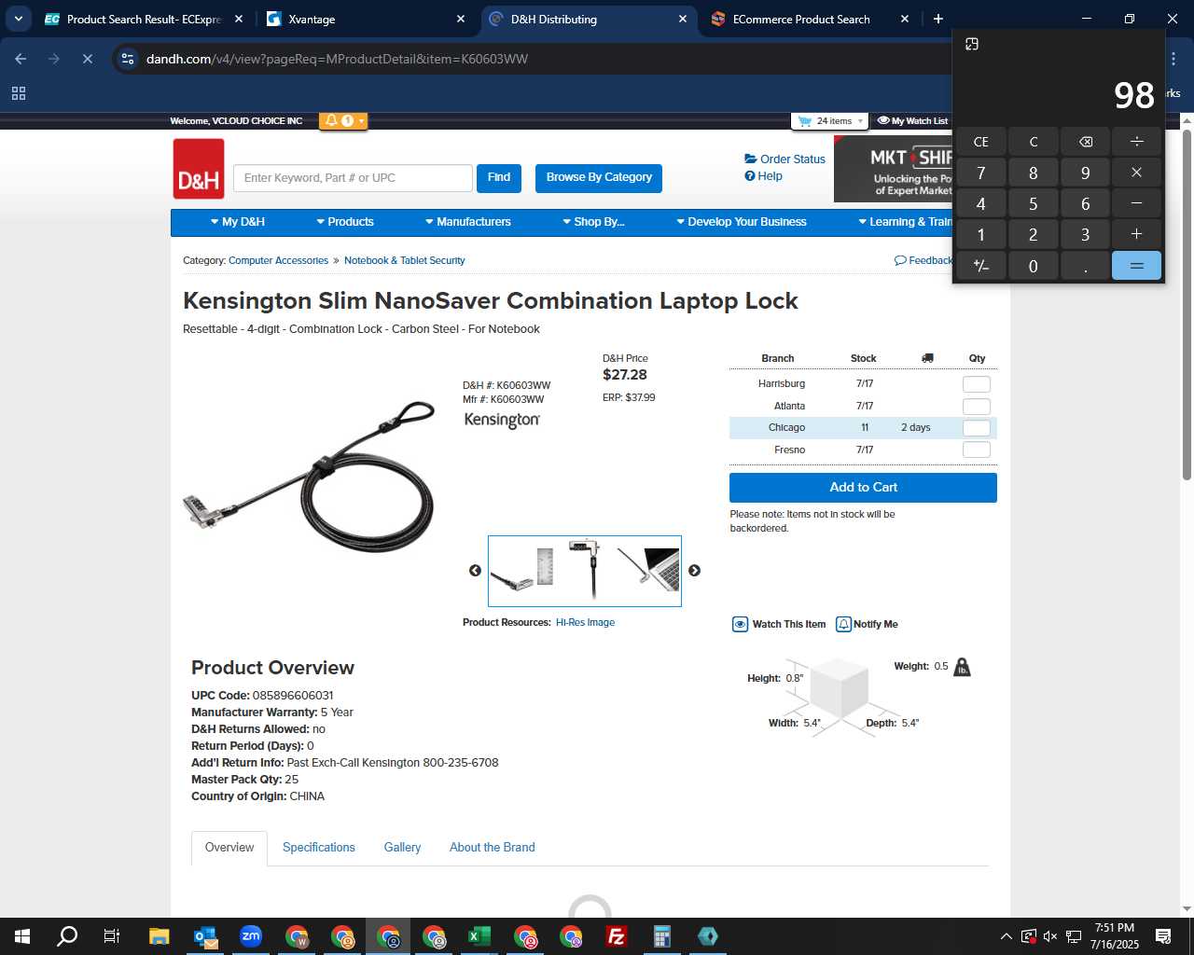Click Harrisburg quantity field

click(x=976, y=384)
